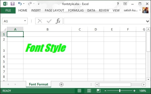Select column D header
This screenshot has width=151, height=94.
click(96, 29)
